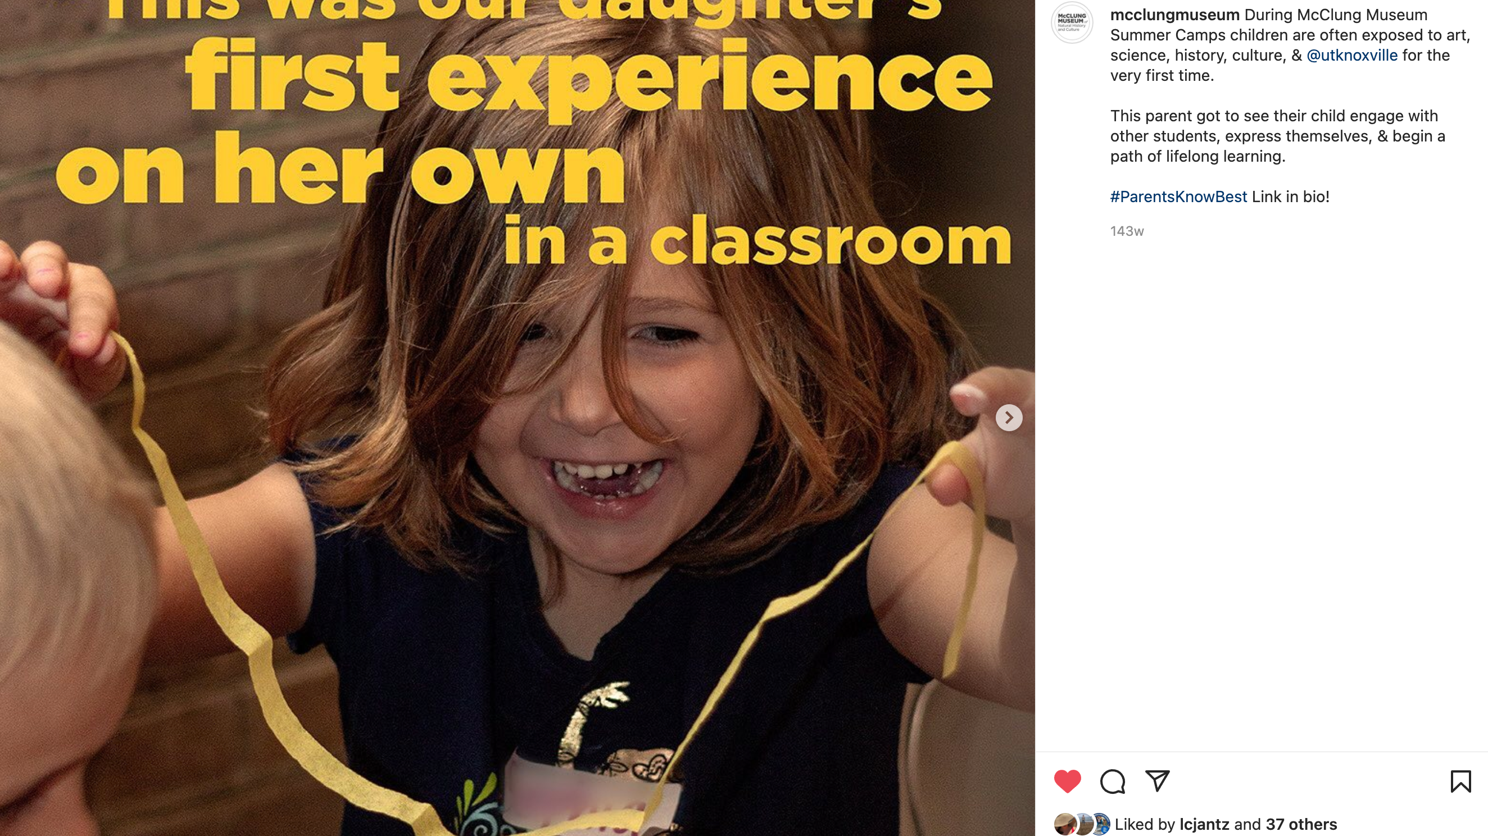The height and width of the screenshot is (836, 1488).
Task: Open the lcjantz liker profile
Action: 1204,824
